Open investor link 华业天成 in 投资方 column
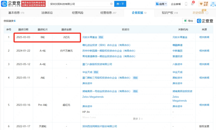Screen dimensions: 216x130 [x=87, y=72]
